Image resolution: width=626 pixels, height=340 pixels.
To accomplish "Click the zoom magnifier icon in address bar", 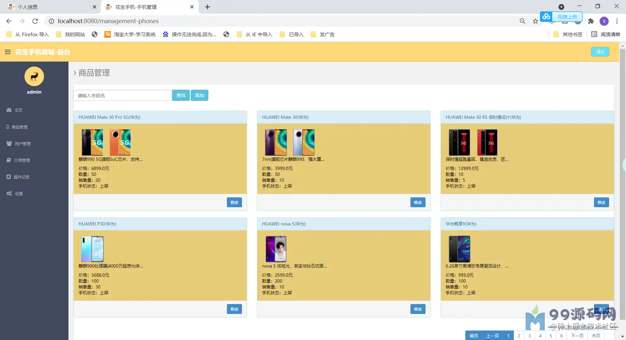I will [522, 21].
